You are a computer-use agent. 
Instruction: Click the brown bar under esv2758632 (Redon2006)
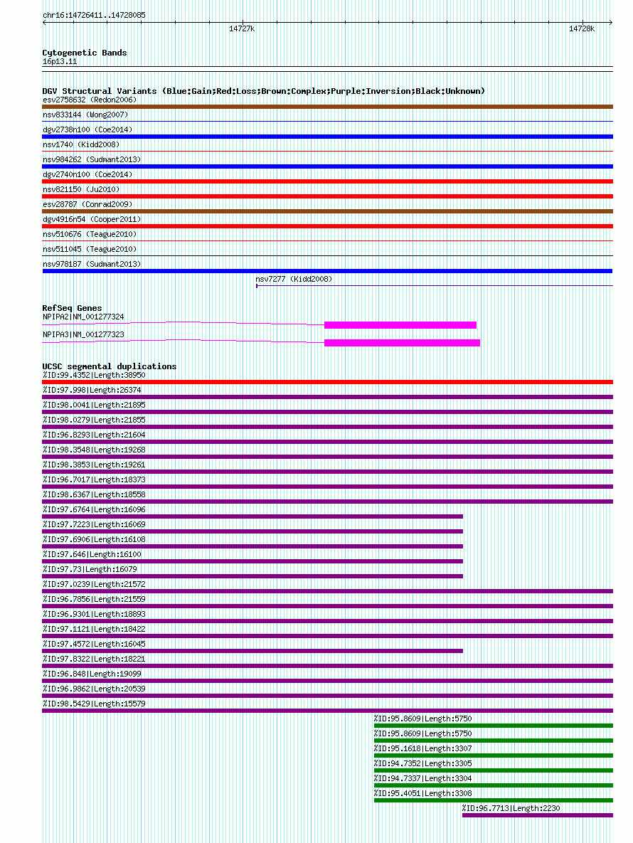click(327, 107)
